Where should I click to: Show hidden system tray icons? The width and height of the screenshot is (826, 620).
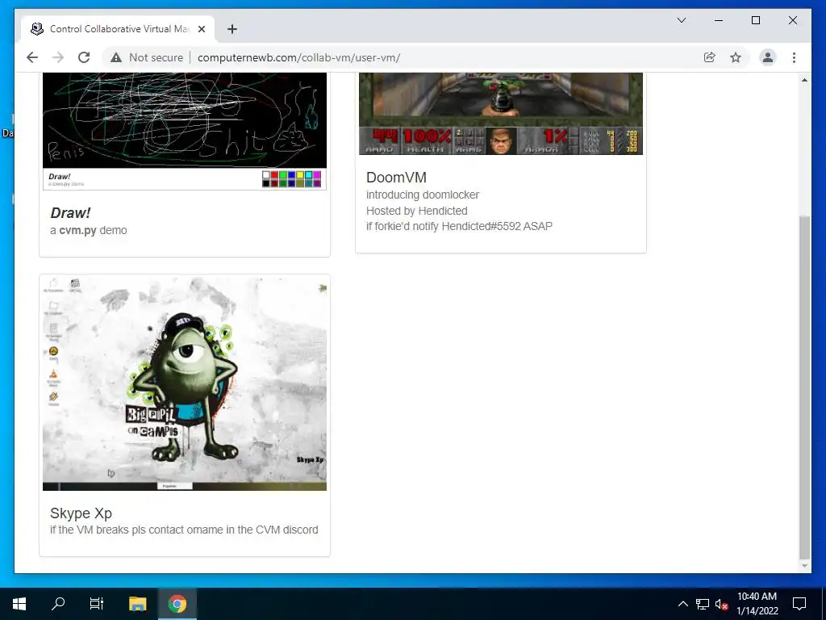[682, 604]
